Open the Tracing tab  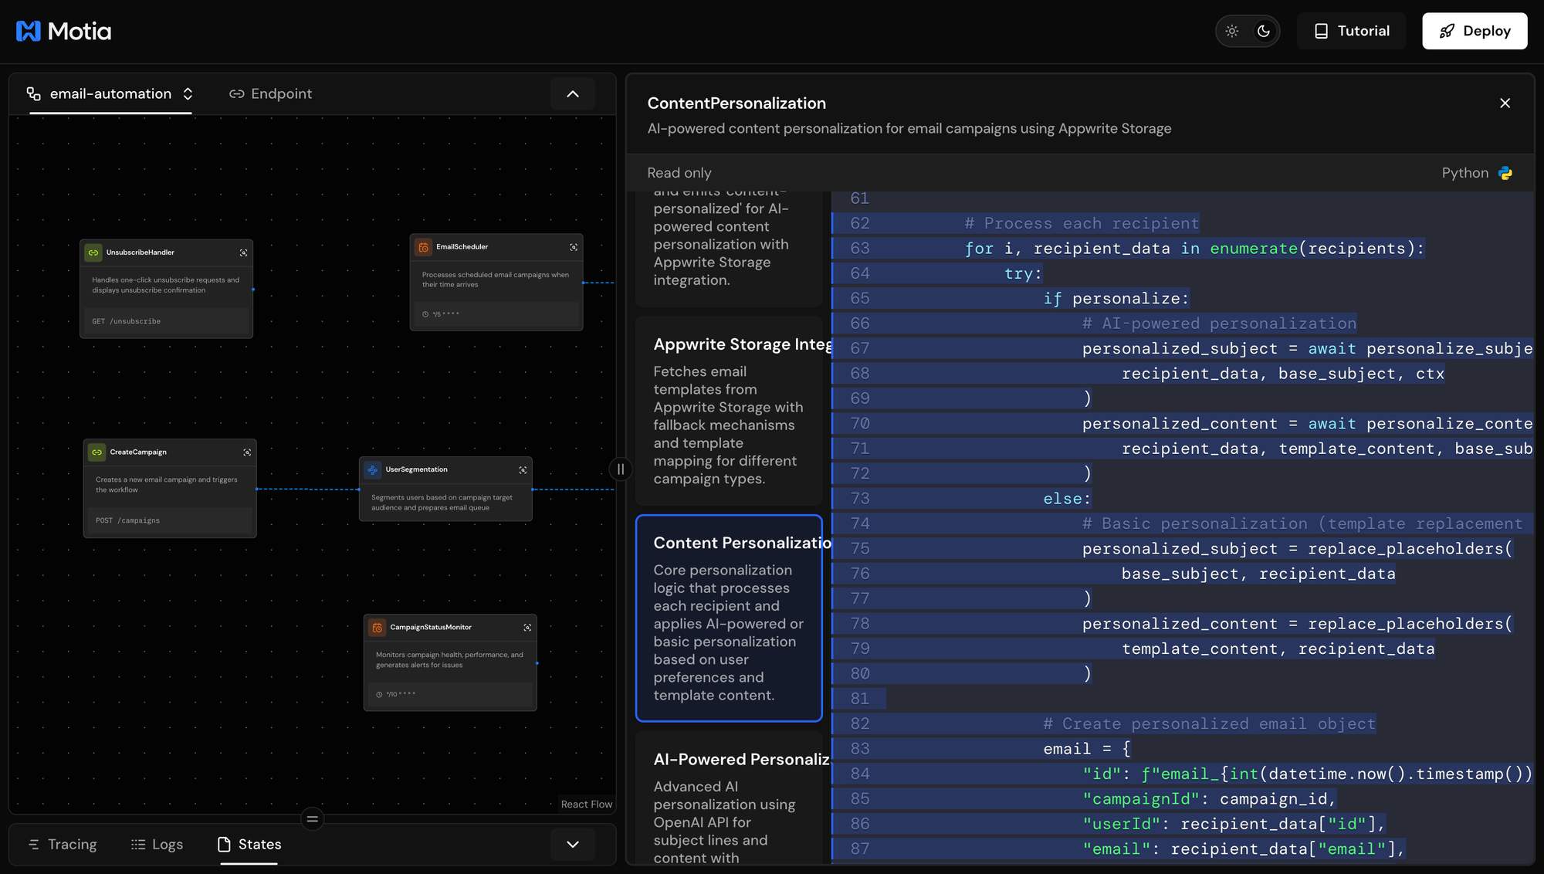63,845
